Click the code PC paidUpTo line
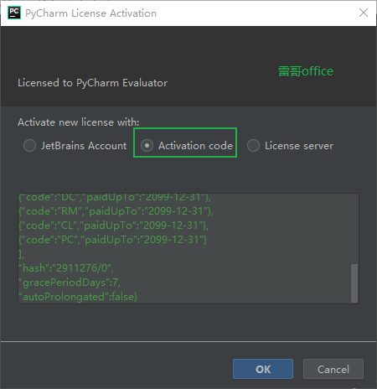This screenshot has height=389, width=377. click(x=113, y=240)
